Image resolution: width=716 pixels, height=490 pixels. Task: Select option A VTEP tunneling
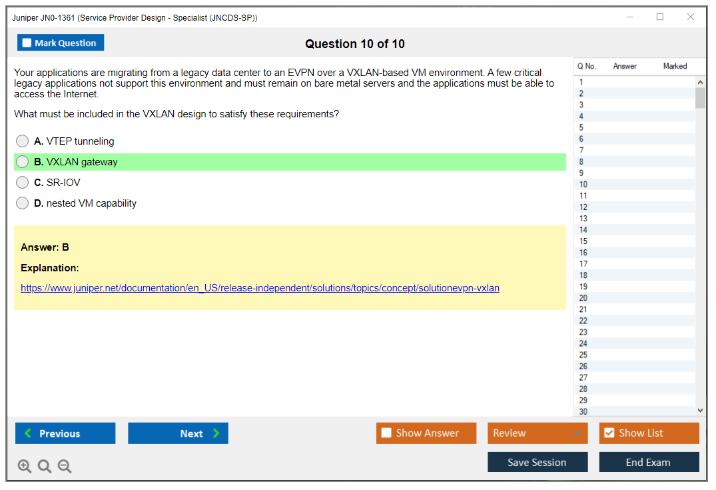pos(23,141)
